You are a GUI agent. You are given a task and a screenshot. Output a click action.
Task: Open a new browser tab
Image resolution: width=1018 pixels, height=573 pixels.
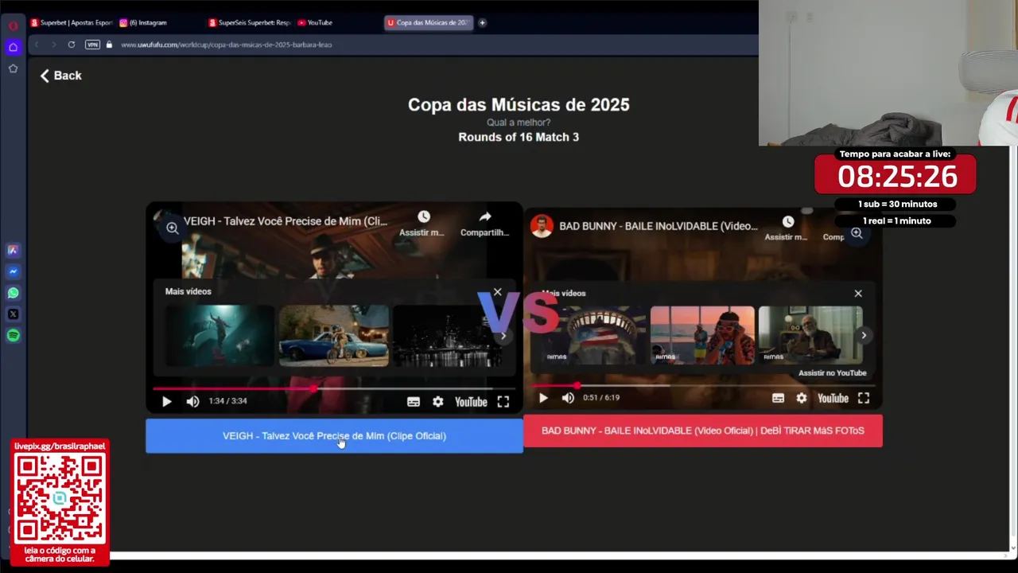coord(482,22)
